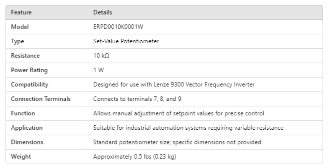Click the Details column header
328x168 pixels.
click(102, 13)
